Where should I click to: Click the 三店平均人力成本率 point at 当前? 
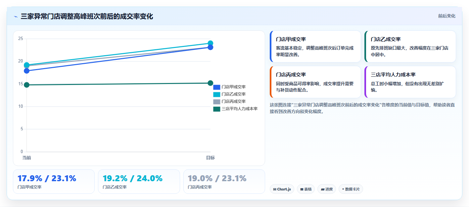click(x=27, y=85)
